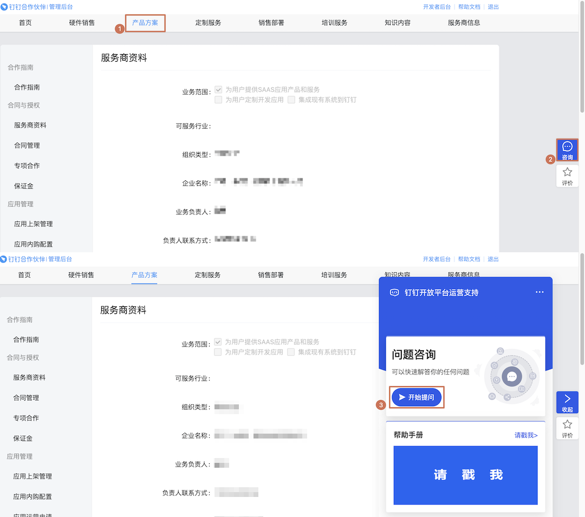Open 合同管理 sidebar item in upper page
Image resolution: width=585 pixels, height=517 pixels.
pyautogui.click(x=27, y=146)
